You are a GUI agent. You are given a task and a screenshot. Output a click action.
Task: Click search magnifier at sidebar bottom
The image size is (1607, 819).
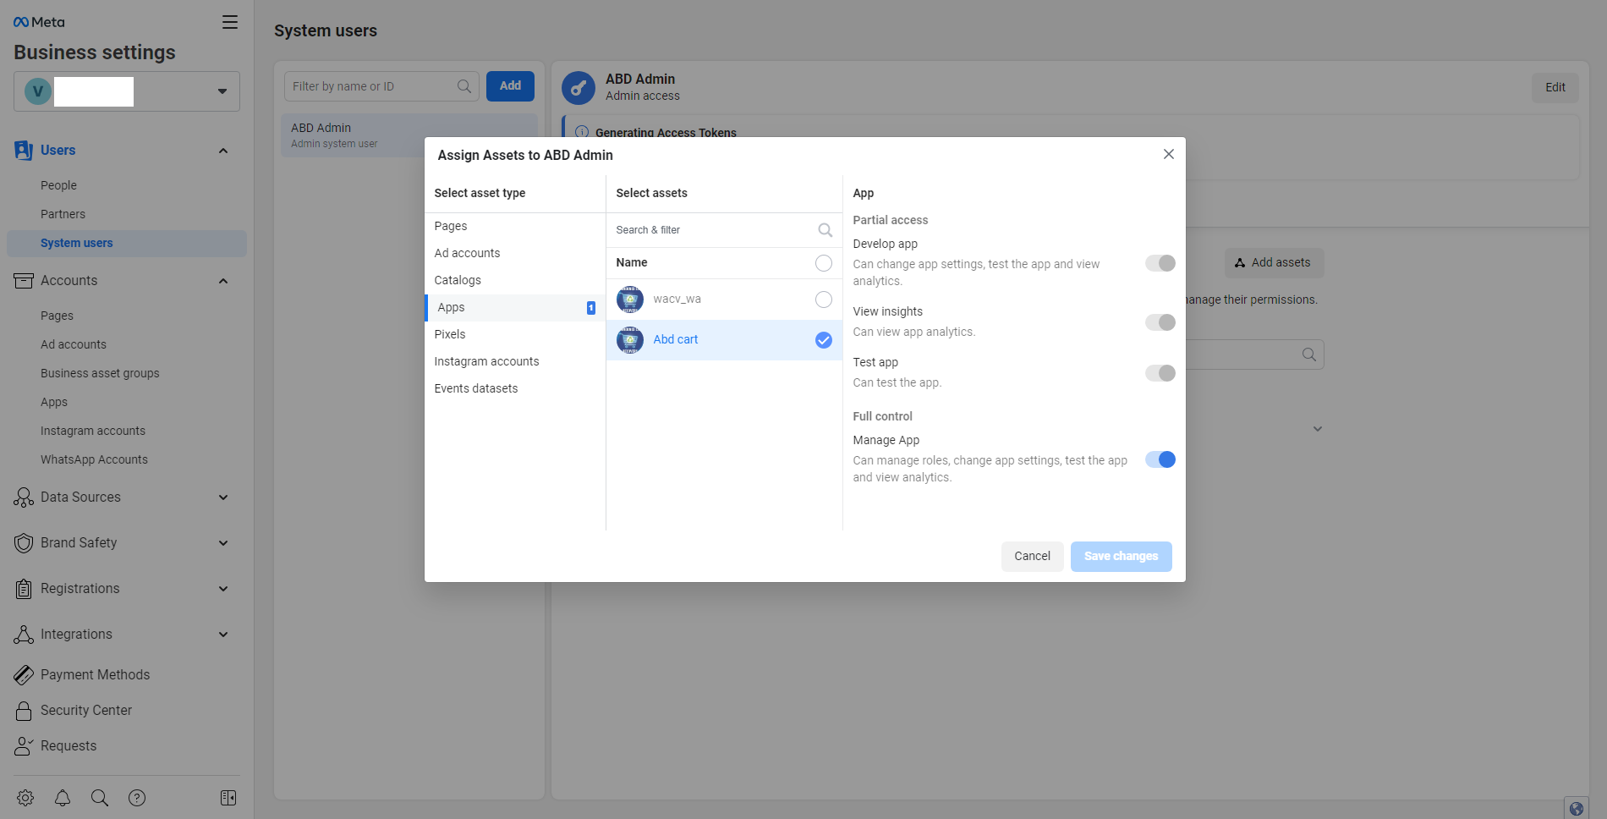[100, 798]
